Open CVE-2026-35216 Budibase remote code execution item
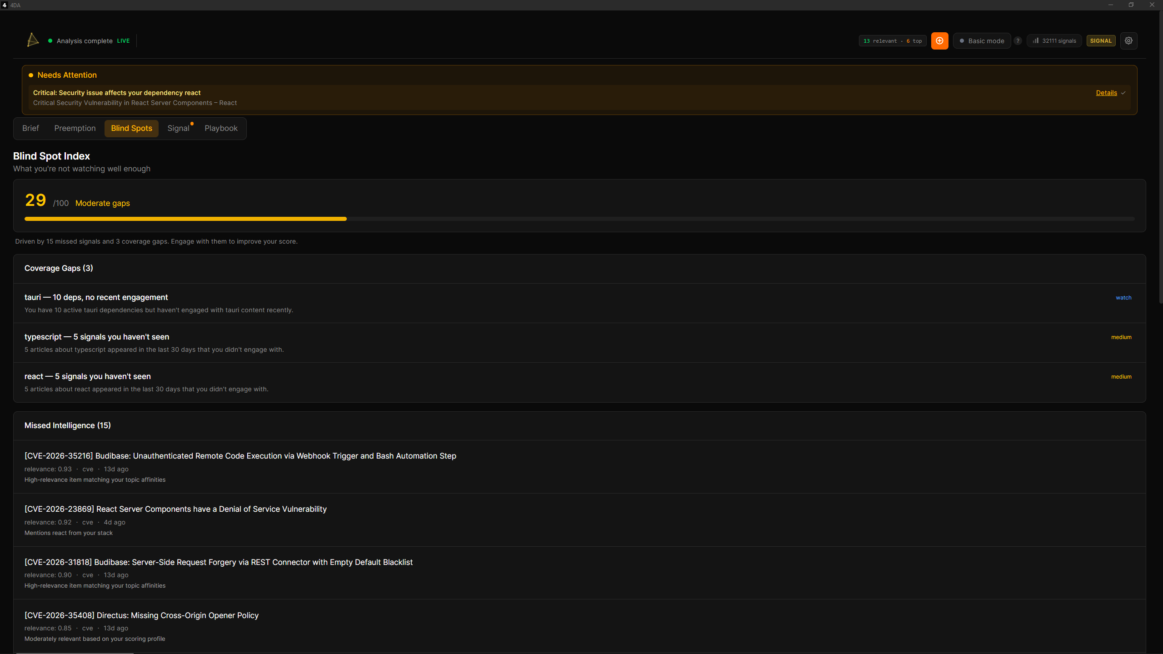 point(240,456)
